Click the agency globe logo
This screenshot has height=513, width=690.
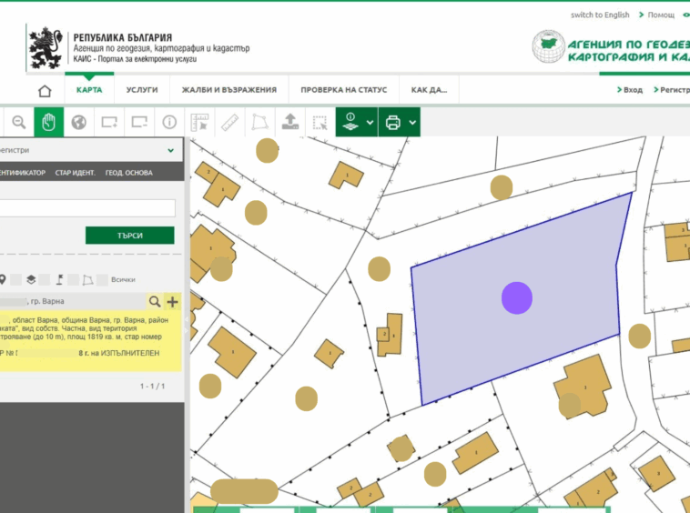(x=548, y=46)
